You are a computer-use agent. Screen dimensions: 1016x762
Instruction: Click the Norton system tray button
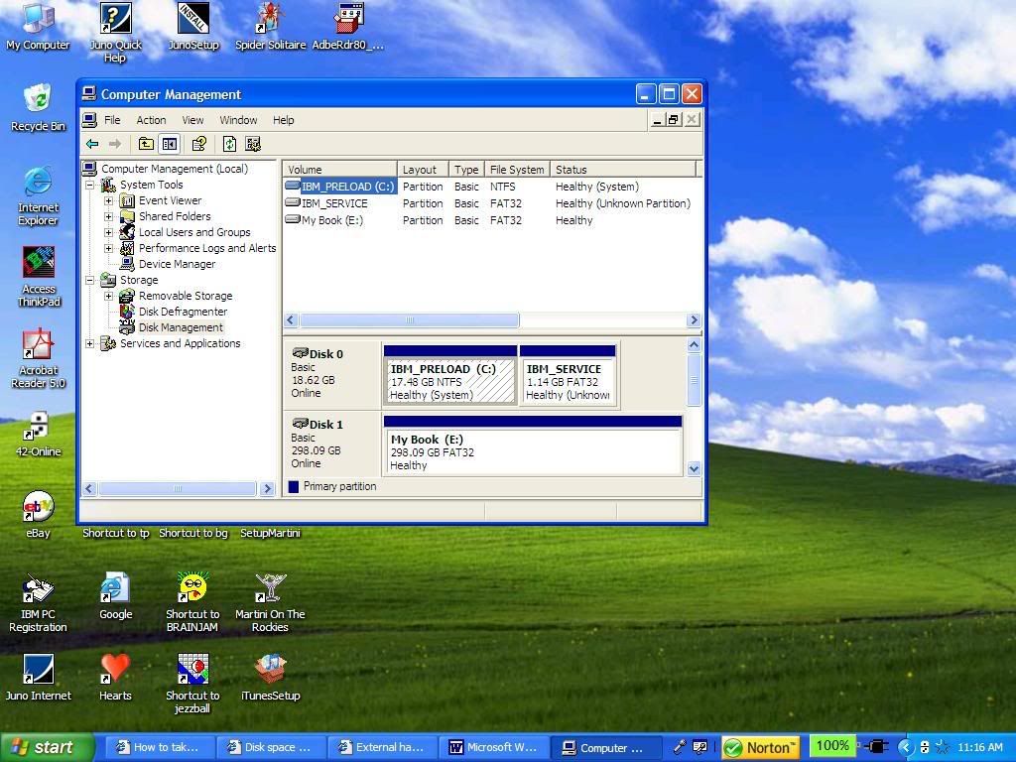click(x=761, y=747)
